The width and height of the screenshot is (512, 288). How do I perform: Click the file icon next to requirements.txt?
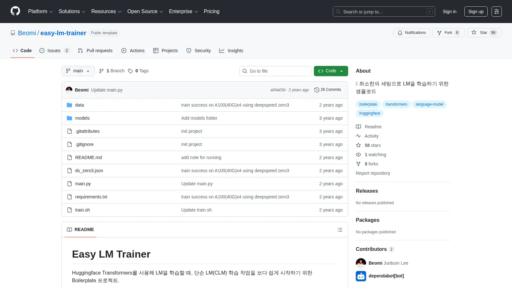point(69,197)
